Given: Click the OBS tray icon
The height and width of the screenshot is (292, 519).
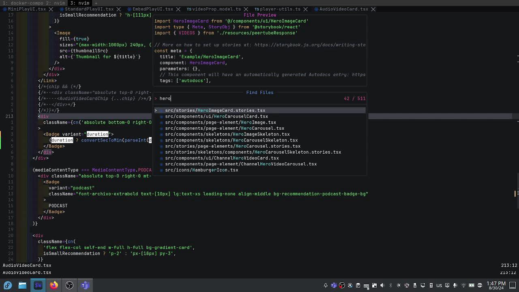Looking at the screenshot, I should click(342, 286).
